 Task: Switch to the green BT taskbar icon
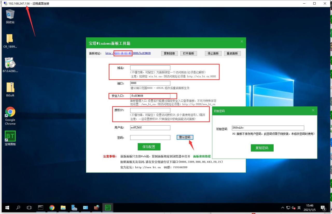pos(108,208)
